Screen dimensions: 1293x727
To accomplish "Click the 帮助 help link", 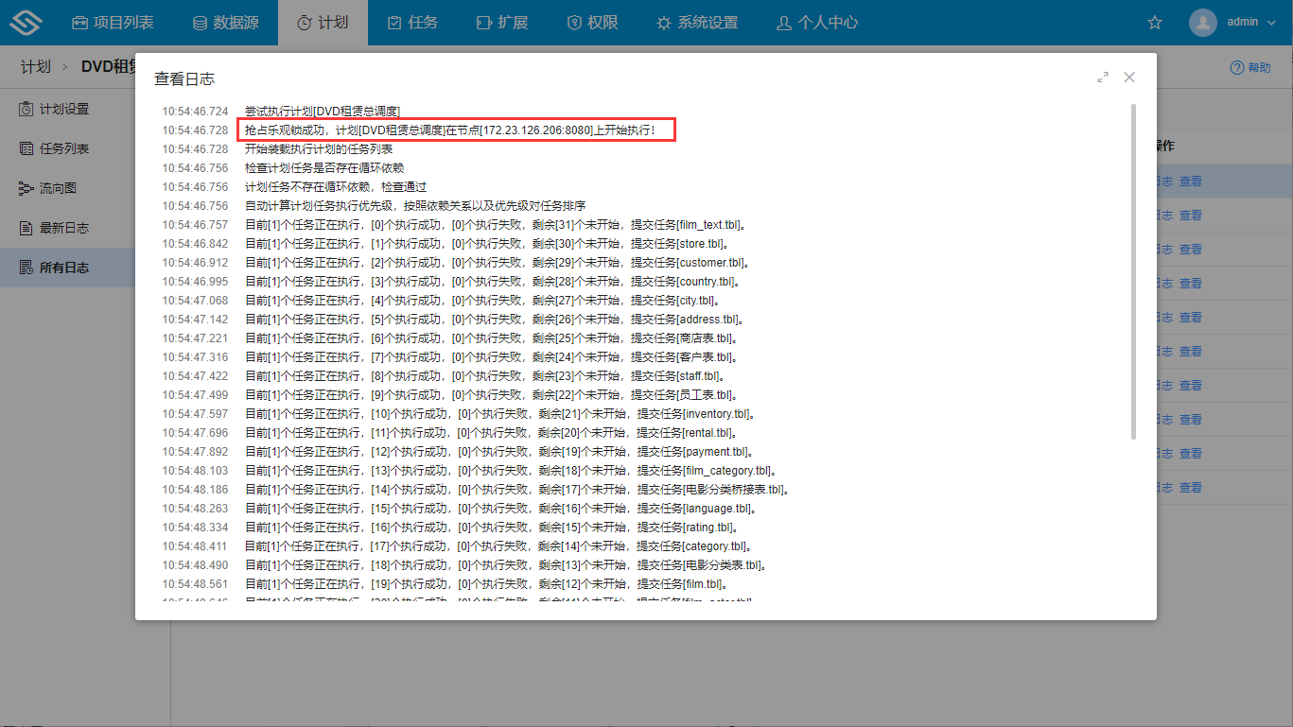I will pos(1250,68).
